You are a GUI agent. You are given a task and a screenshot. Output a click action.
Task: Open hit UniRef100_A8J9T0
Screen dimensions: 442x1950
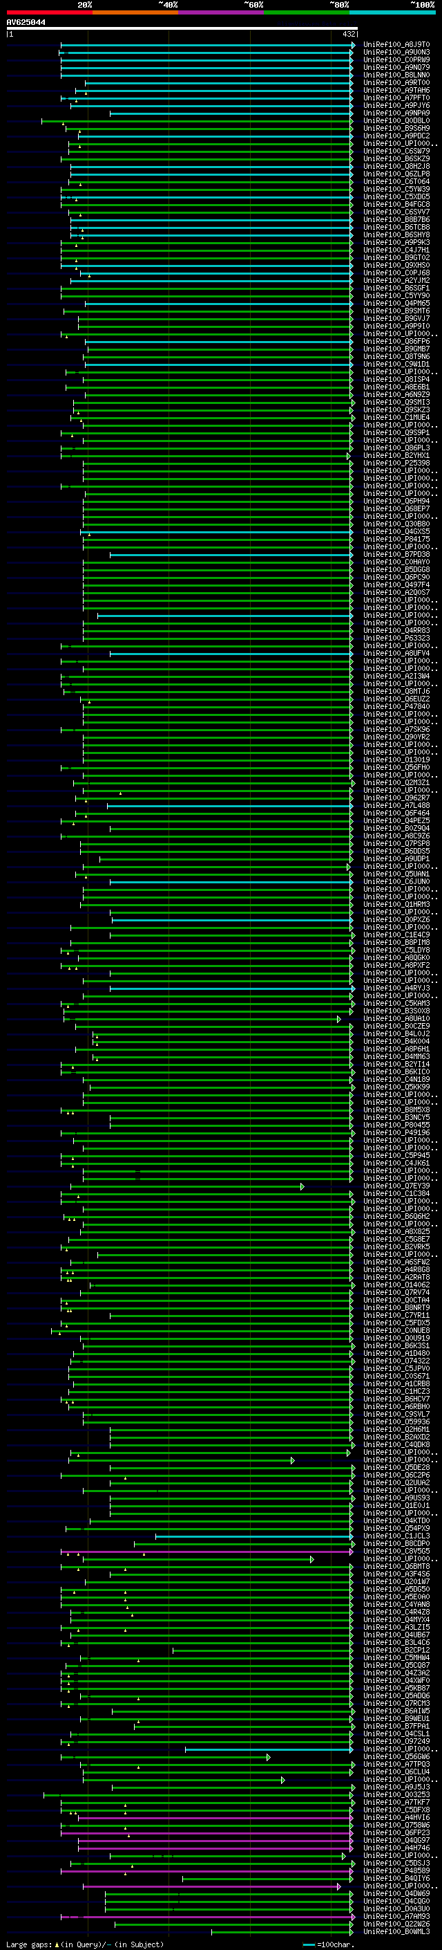[x=396, y=45]
